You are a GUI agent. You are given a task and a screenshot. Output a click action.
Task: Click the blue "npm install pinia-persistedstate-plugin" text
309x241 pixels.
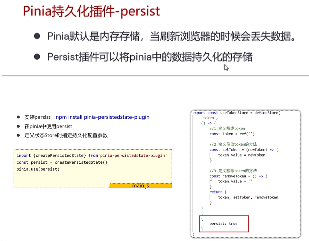[x=103, y=117]
